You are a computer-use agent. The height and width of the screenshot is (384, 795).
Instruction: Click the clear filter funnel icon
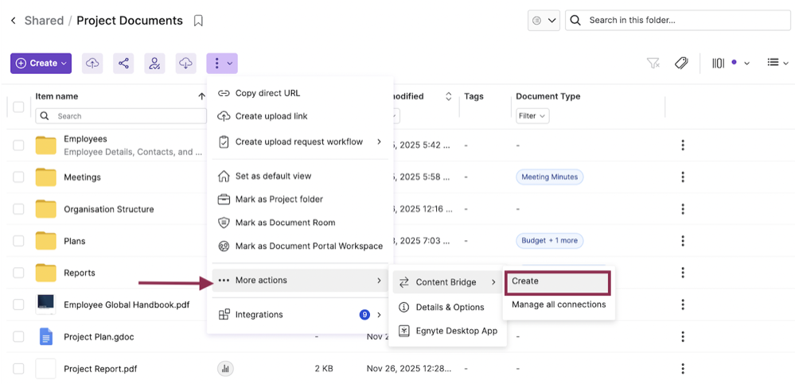tap(653, 64)
